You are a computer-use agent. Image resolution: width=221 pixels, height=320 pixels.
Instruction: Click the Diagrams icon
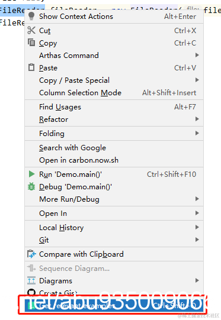coord(31,280)
